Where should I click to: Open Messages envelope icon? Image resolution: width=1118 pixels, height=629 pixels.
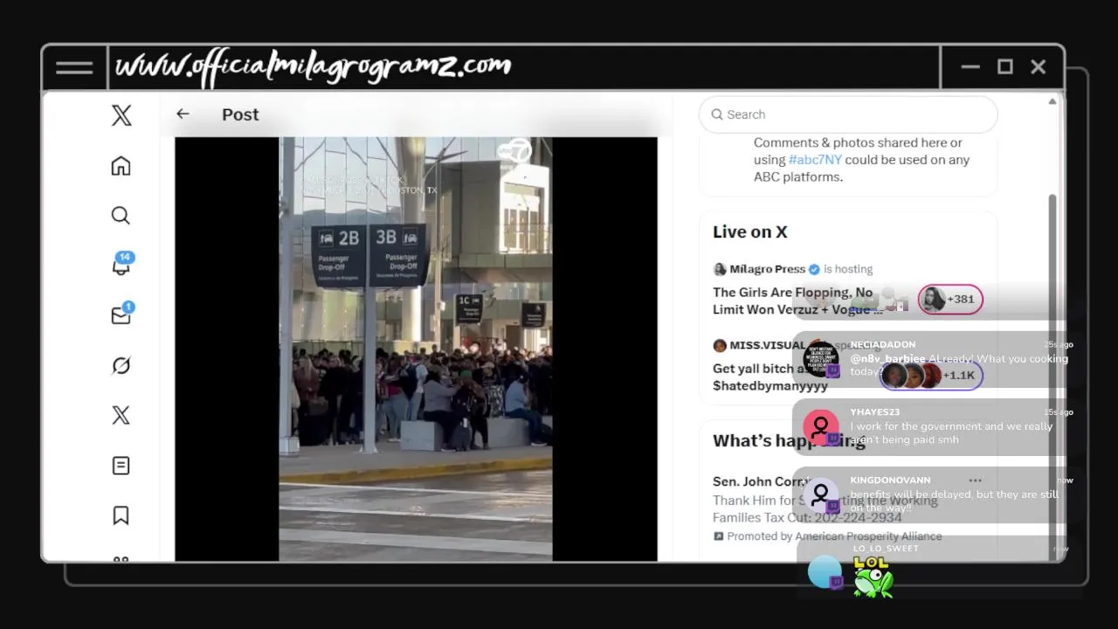pos(121,314)
